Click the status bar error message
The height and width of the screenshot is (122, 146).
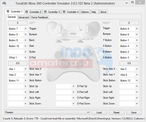74,119
